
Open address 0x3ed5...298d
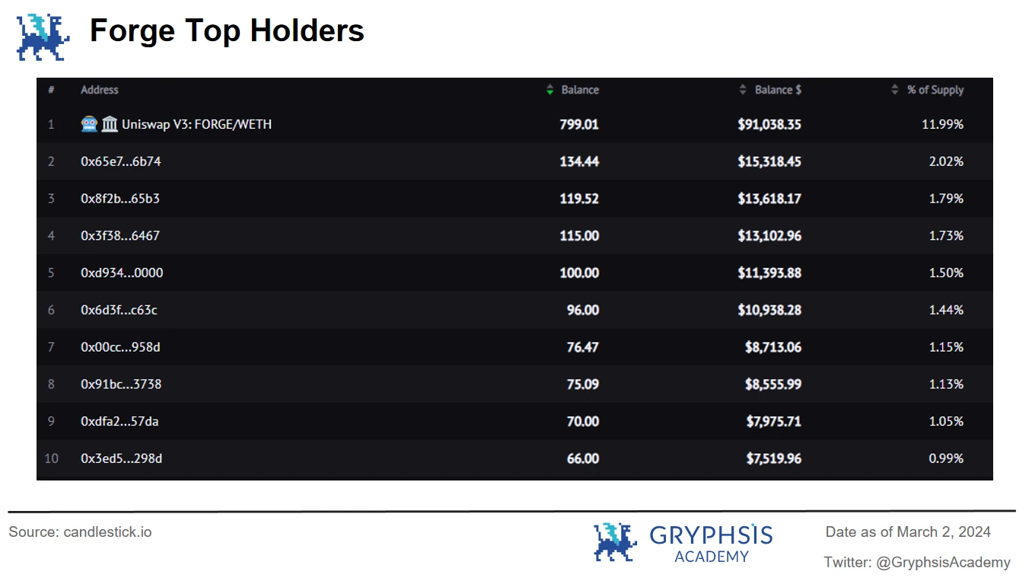coord(121,458)
